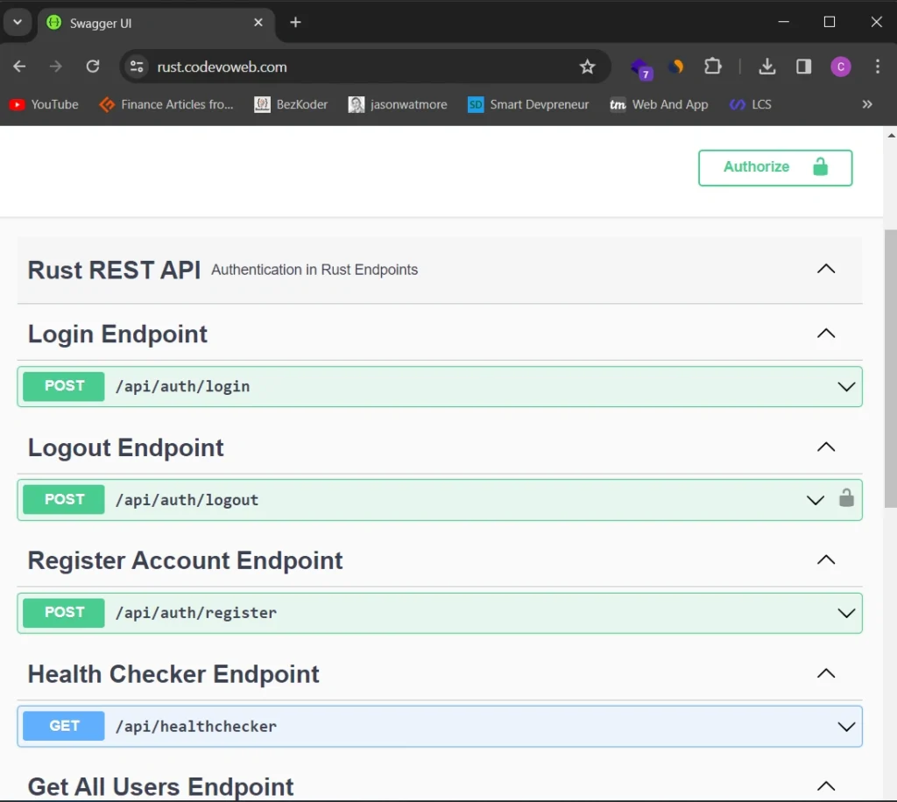This screenshot has width=897, height=802.
Task: Click the POST badge on the login endpoint
Action: pyautogui.click(x=62, y=386)
